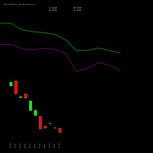This screenshot has width=153, height=153.
Task: Click the close value C: 0.68
Action: 53,8
